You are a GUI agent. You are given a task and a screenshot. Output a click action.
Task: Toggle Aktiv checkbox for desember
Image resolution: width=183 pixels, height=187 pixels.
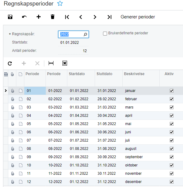click(x=172, y=182)
